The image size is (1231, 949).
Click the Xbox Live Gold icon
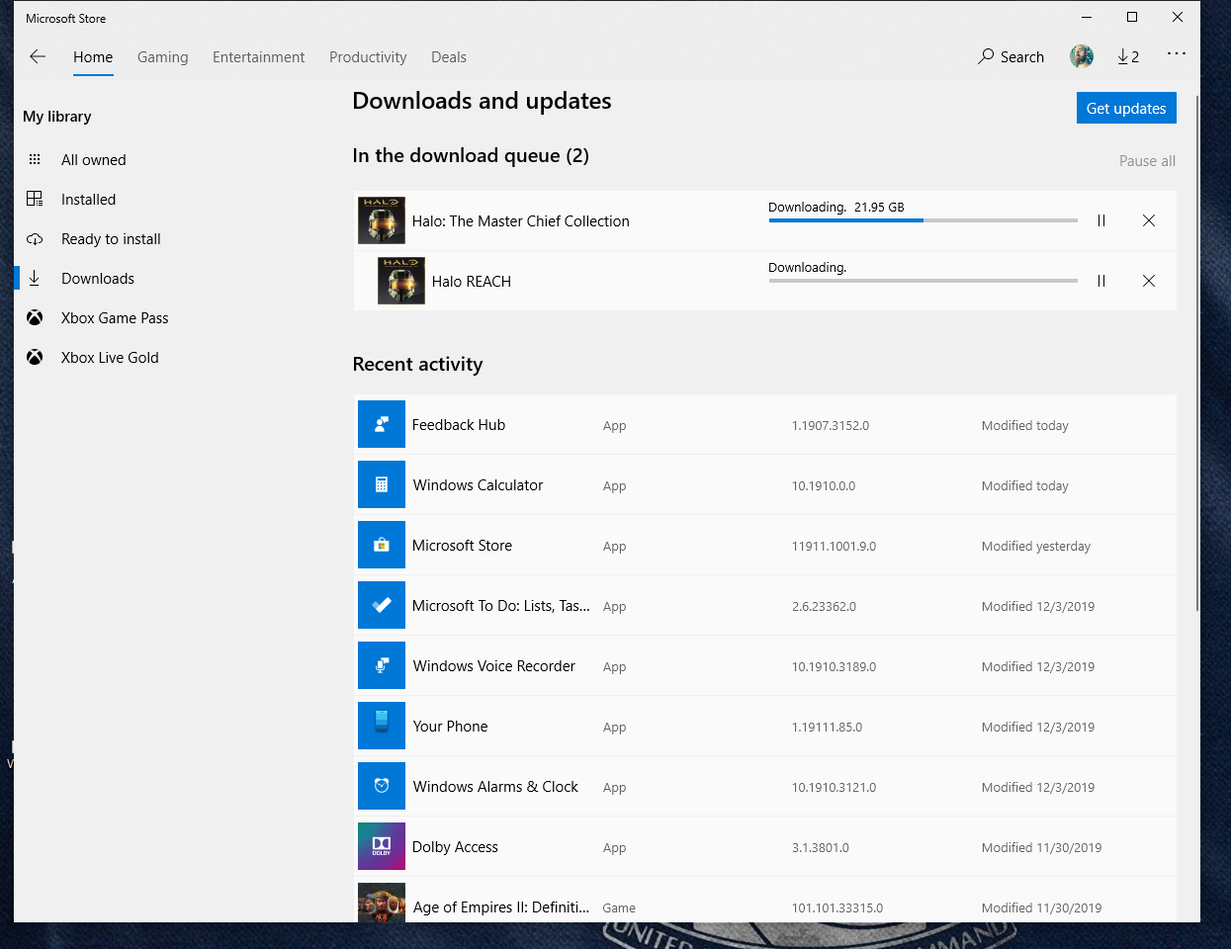[x=35, y=357]
